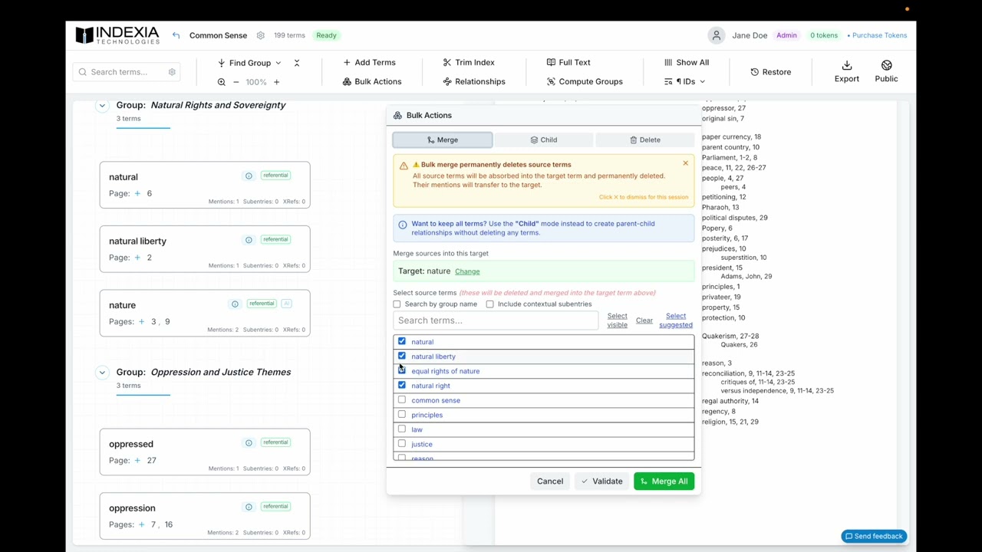Click the Change target link
Viewport: 982px width, 552px height.
pos(467,271)
